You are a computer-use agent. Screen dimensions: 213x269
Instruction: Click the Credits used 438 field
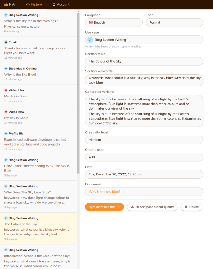[144, 157]
